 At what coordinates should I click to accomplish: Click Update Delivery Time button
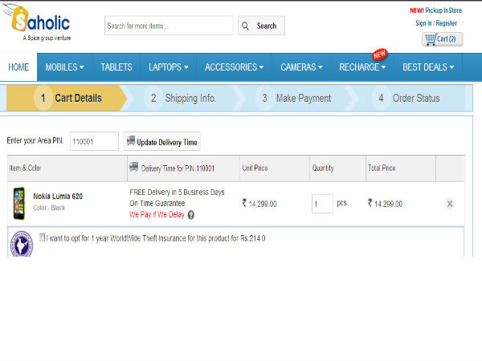click(162, 142)
